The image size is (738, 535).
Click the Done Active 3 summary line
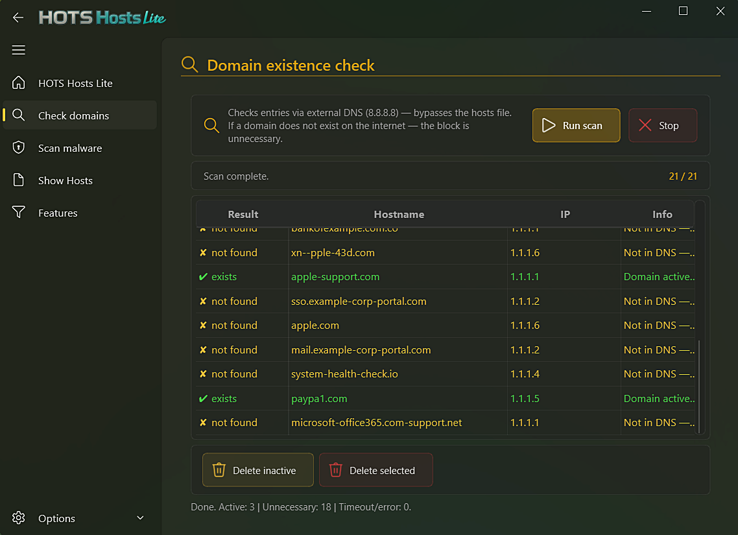[x=301, y=506]
